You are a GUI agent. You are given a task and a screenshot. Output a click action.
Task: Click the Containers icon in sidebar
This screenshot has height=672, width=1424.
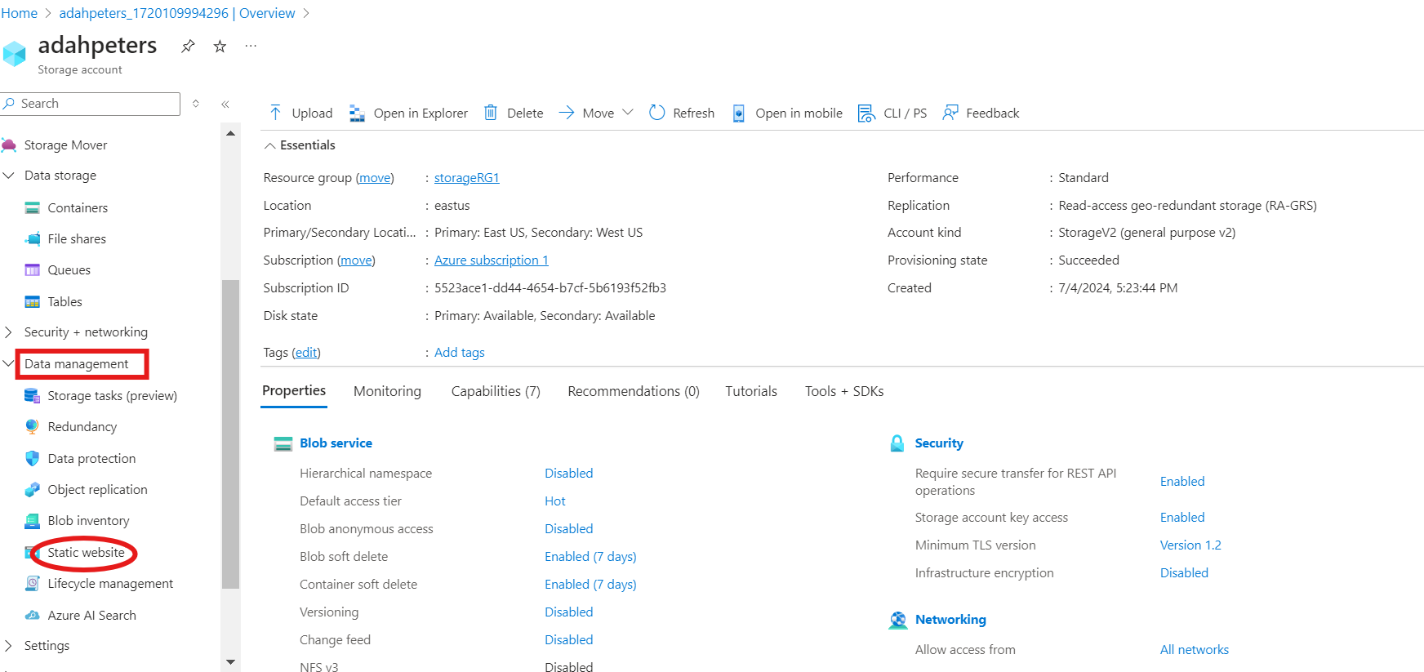coord(33,208)
